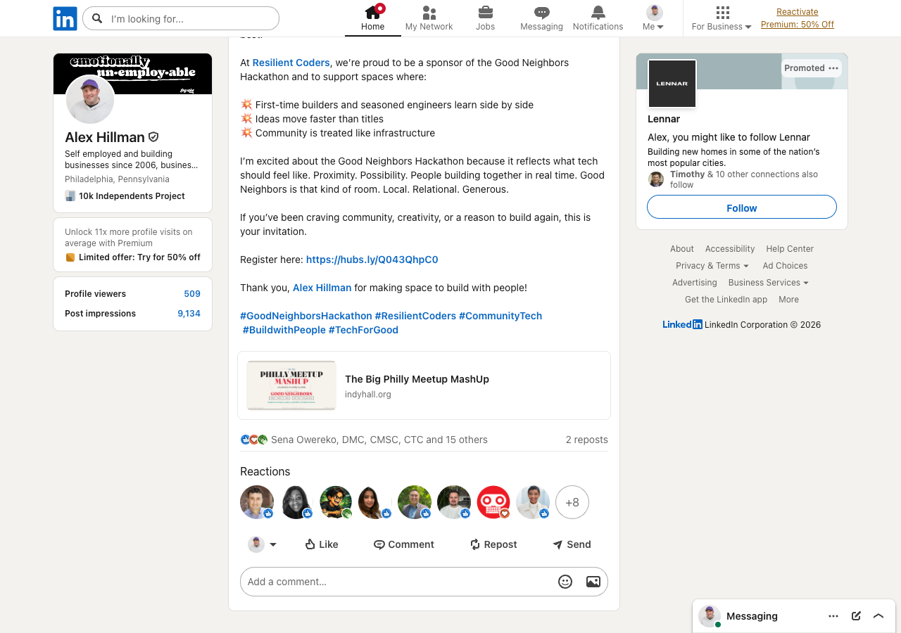The image size is (901, 633).
Task: Click Get the LinkedIn app
Action: point(726,300)
